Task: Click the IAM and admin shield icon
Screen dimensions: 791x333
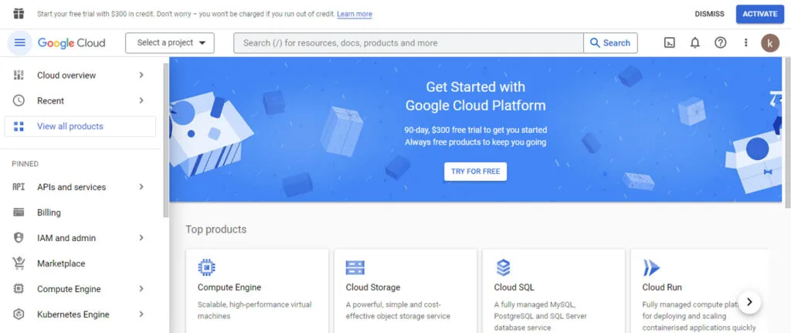Action: coord(19,238)
